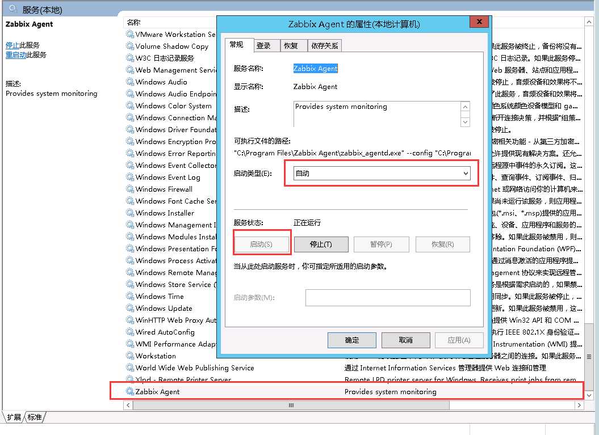
Task: Select the Wired AutoConfig service row
Action: click(x=171, y=332)
